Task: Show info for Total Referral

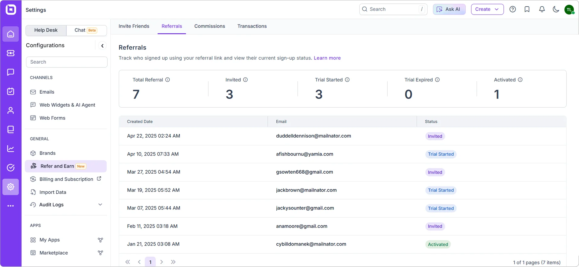Action: point(168,80)
